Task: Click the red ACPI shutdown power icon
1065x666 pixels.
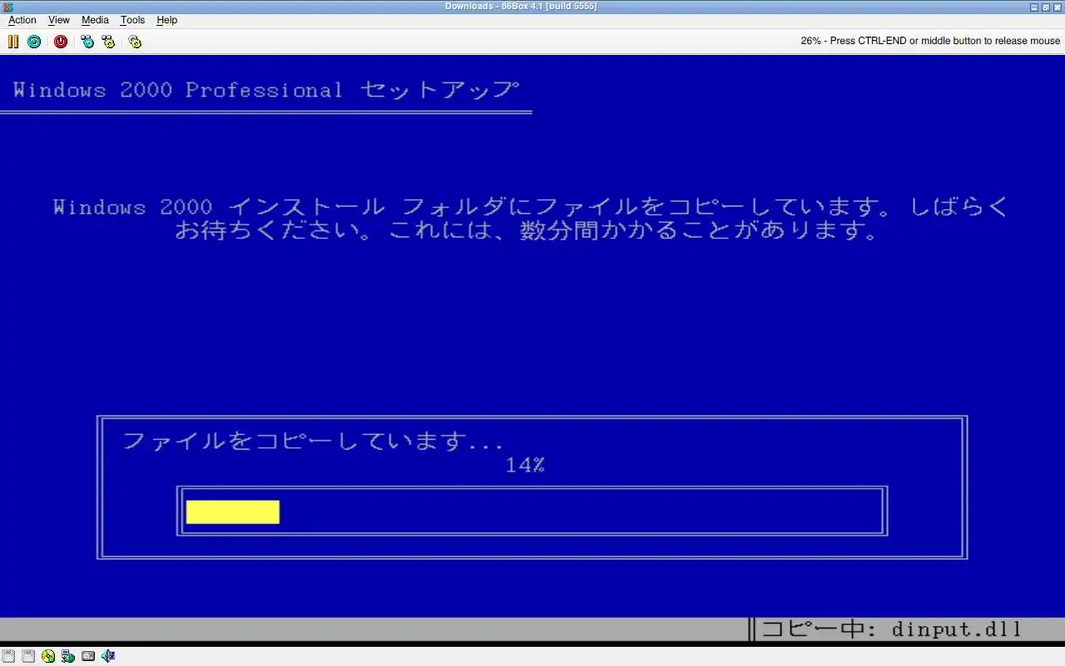Action: [61, 41]
